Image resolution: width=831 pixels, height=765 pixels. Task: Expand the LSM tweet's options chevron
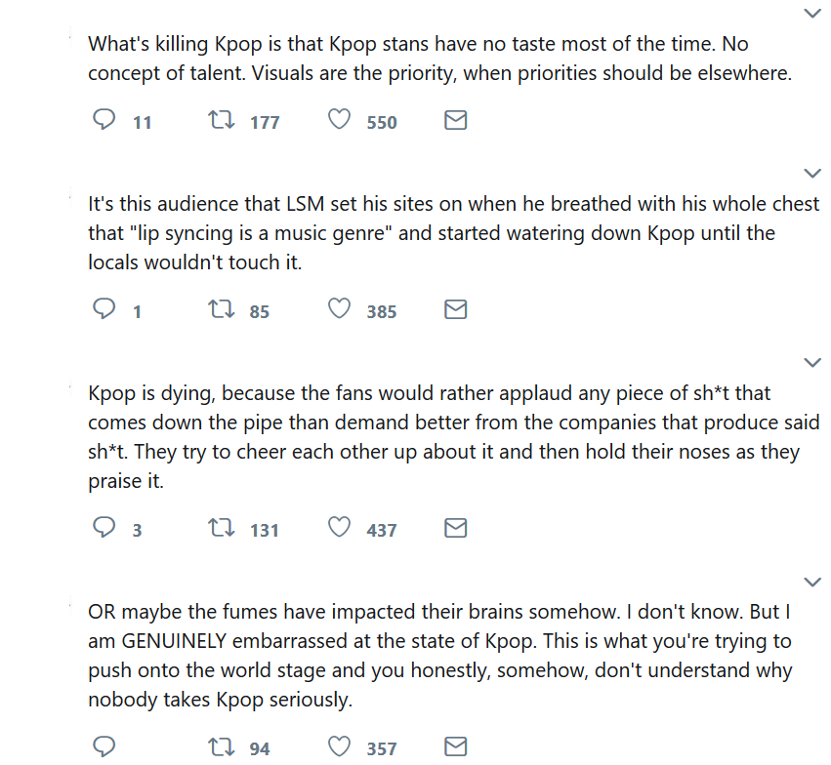click(812, 174)
